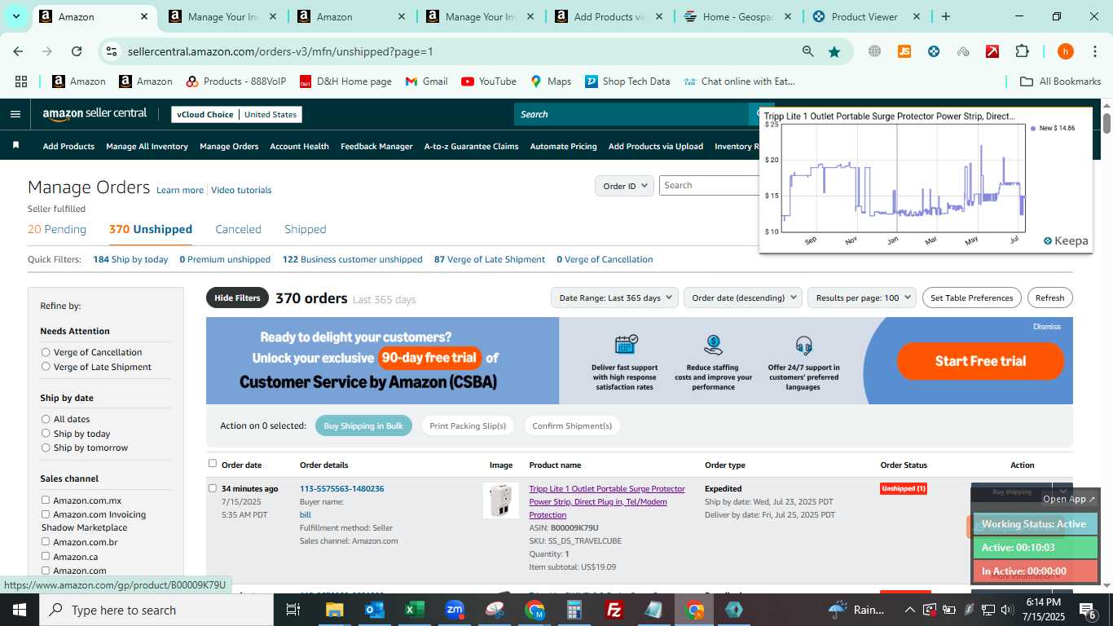Switch to the Product Viewer browser tab
Screen dimensions: 1113x626
(864, 16)
